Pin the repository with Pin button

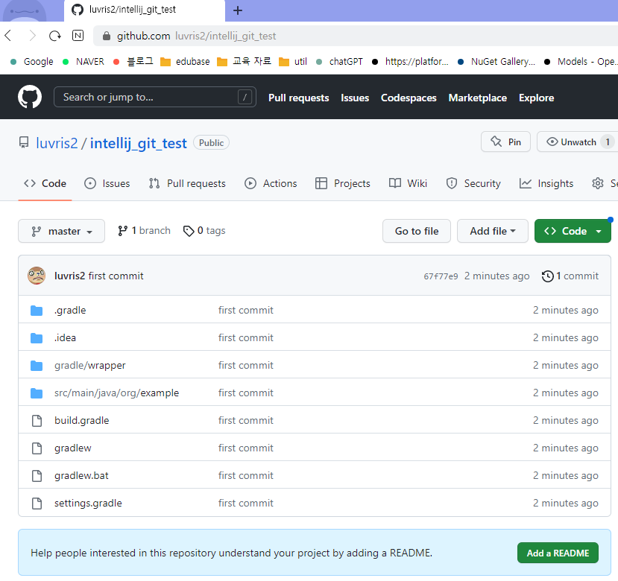[505, 142]
